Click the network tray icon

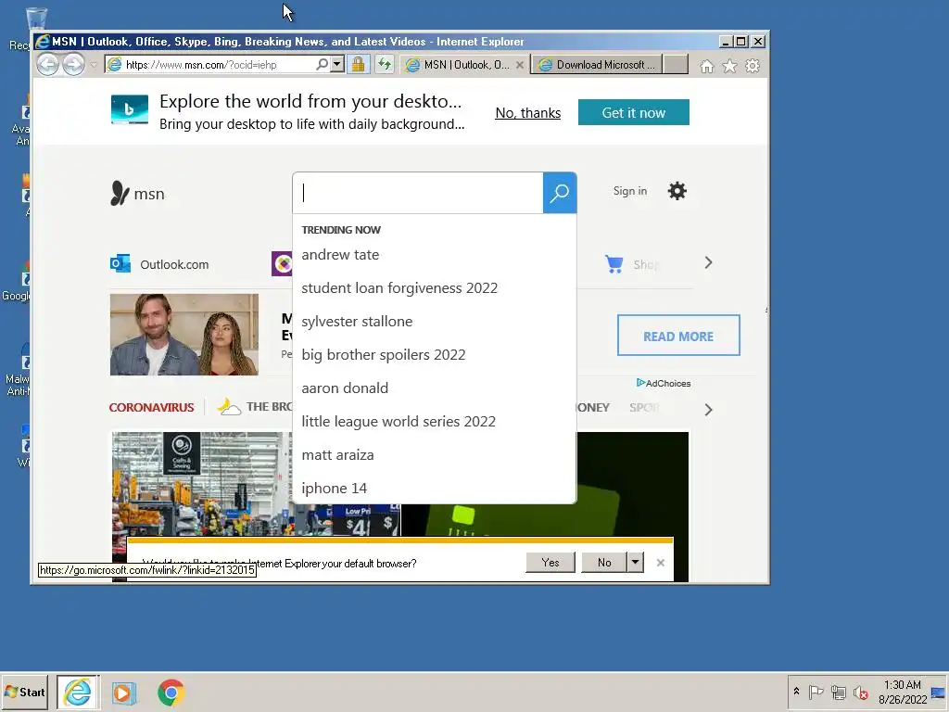pyautogui.click(x=838, y=692)
